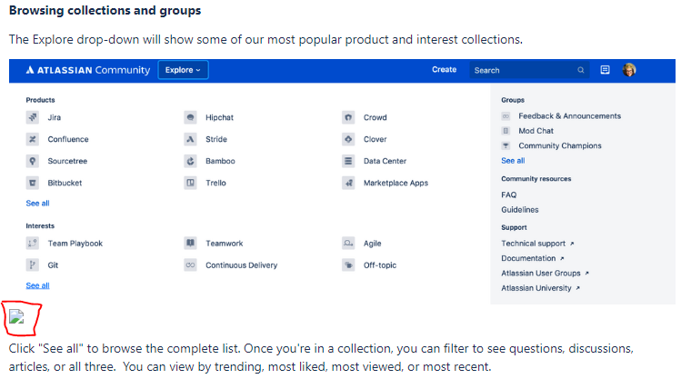Click the Atlassian Community logo
This screenshot has height=379, width=681.
click(x=87, y=70)
